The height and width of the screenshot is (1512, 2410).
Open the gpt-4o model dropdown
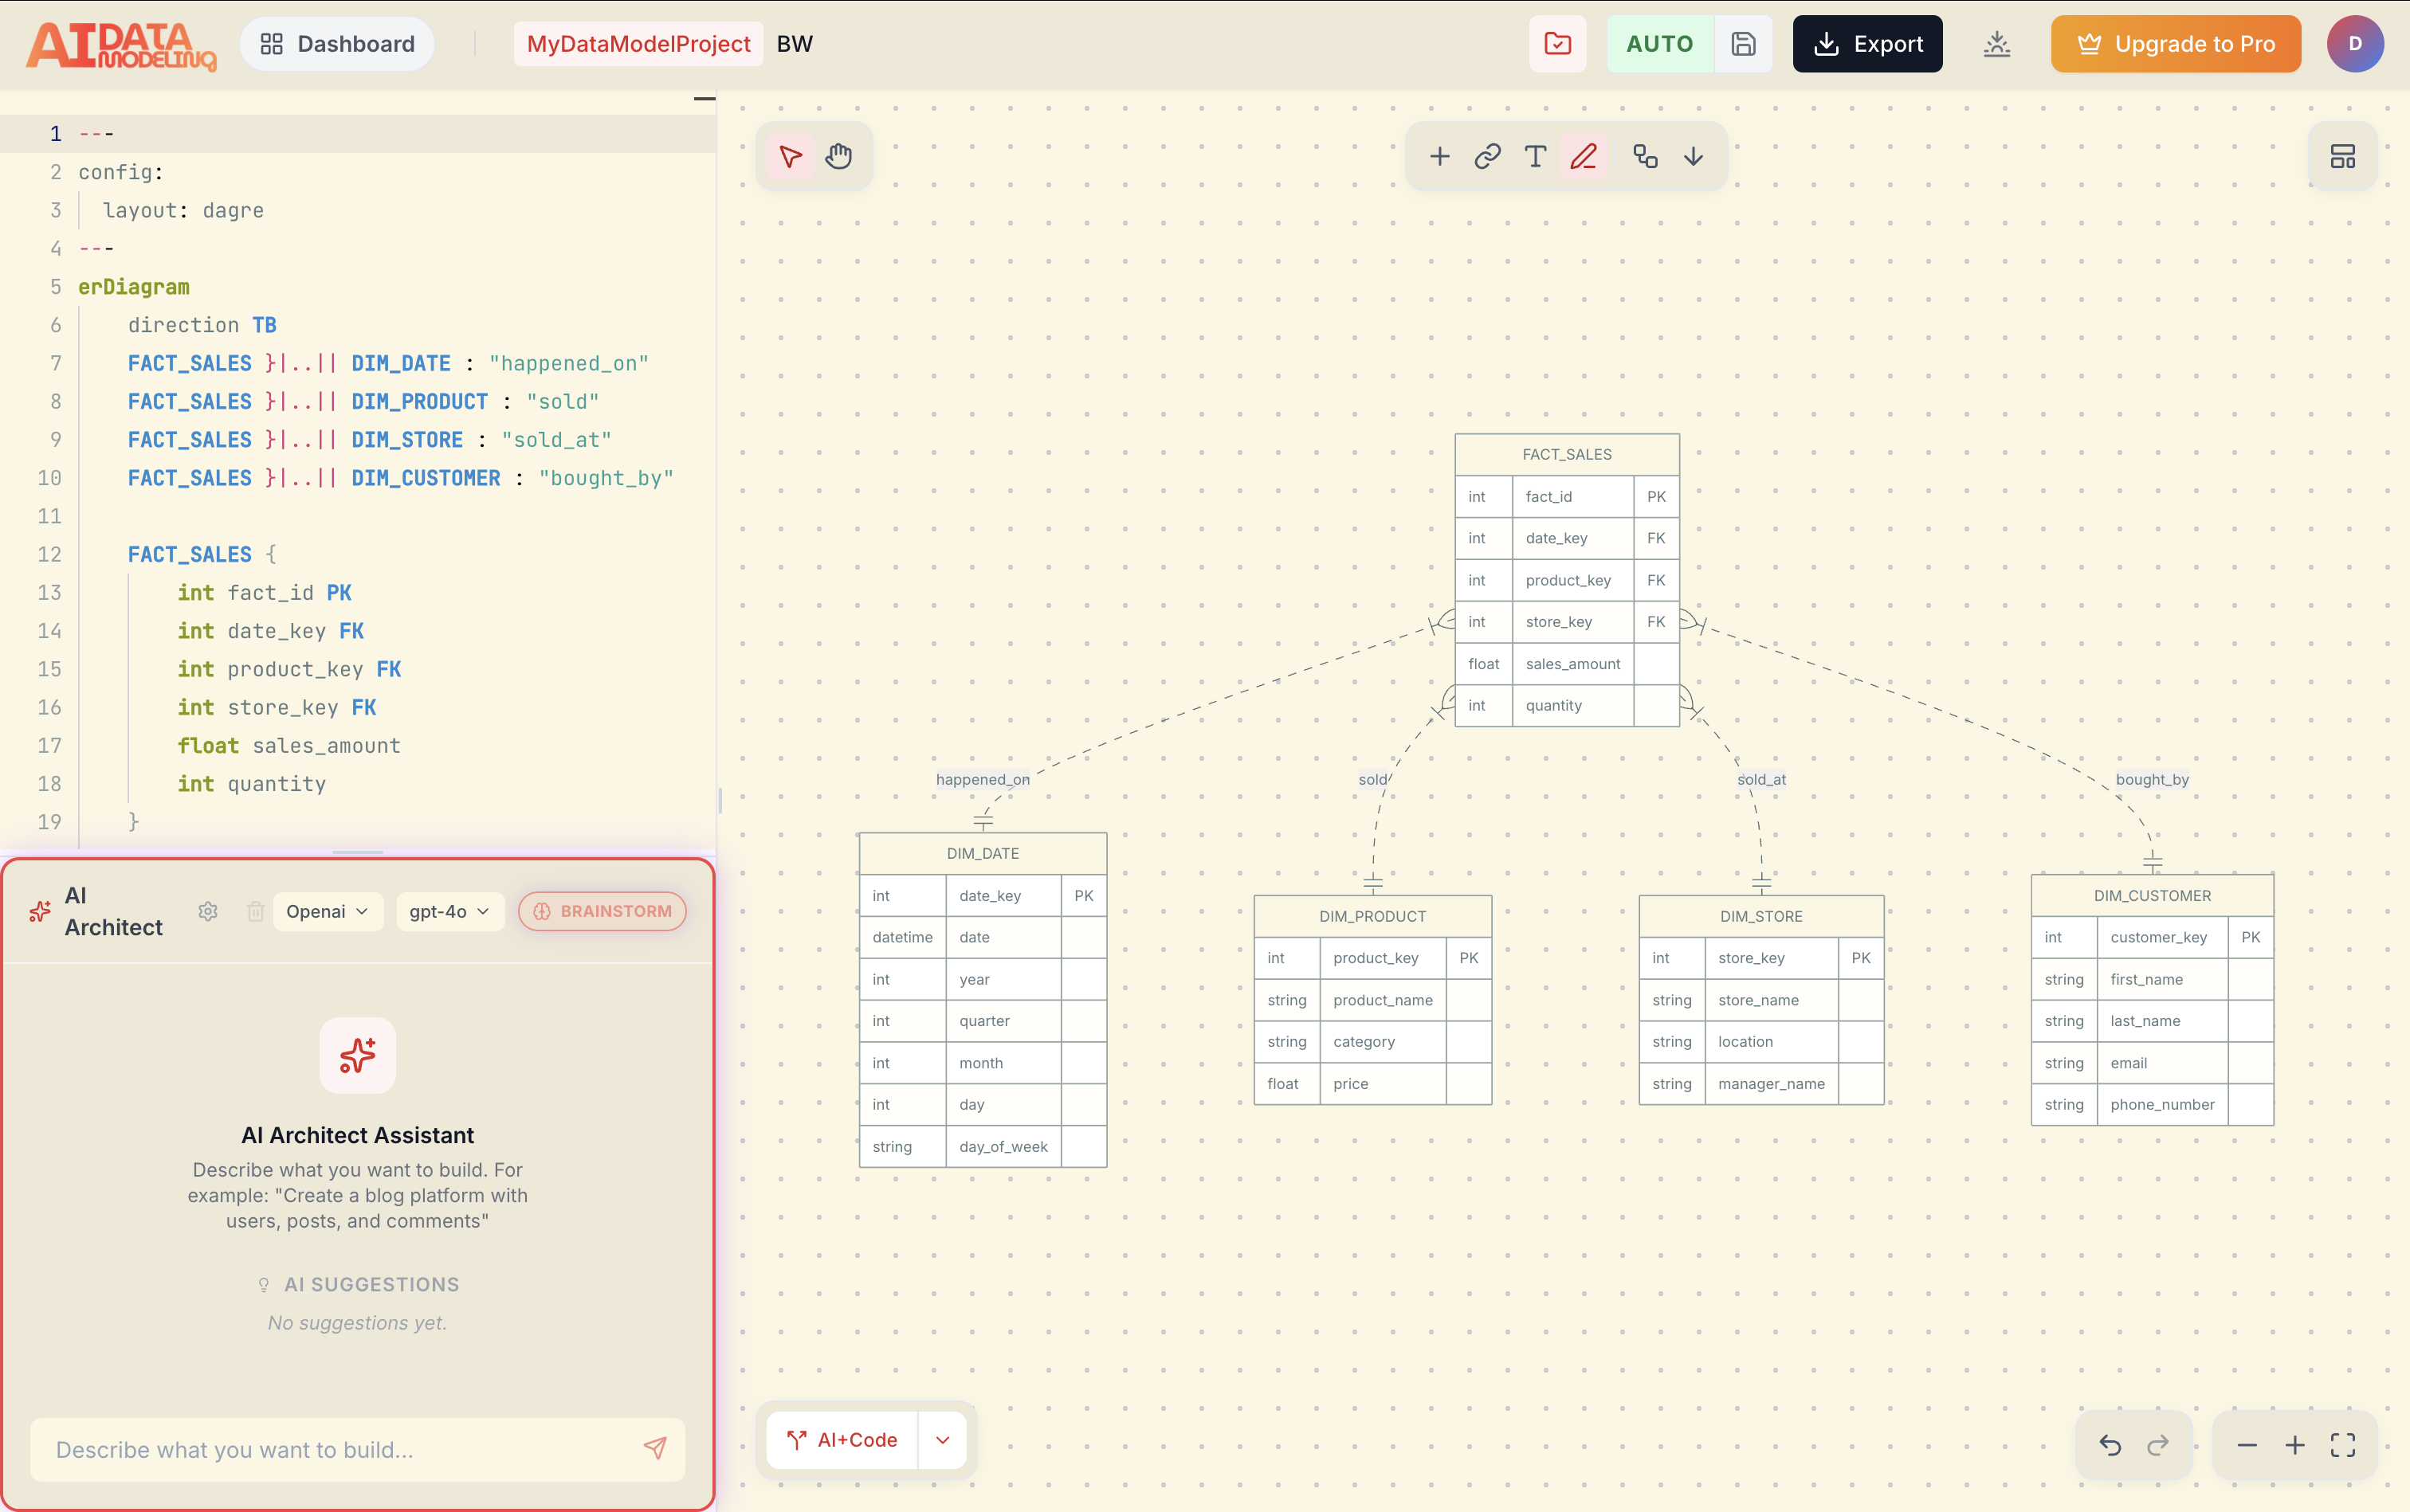point(449,911)
